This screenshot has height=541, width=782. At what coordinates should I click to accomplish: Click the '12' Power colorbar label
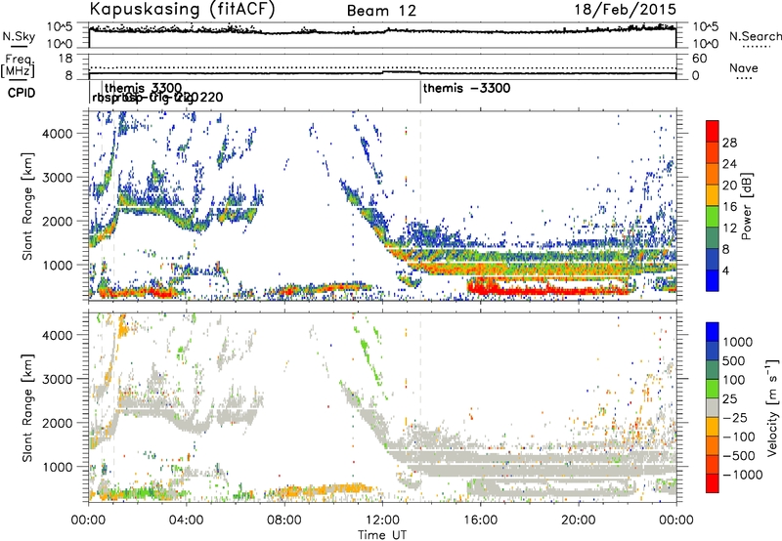point(729,229)
